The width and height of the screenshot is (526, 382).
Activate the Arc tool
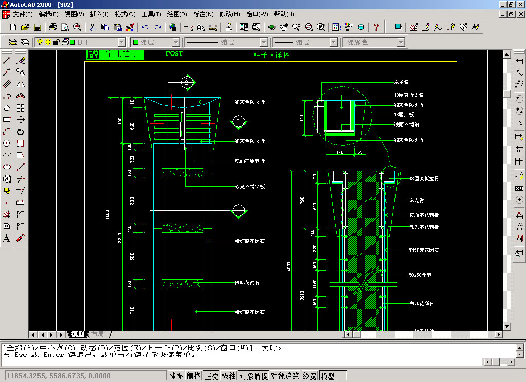(7, 132)
